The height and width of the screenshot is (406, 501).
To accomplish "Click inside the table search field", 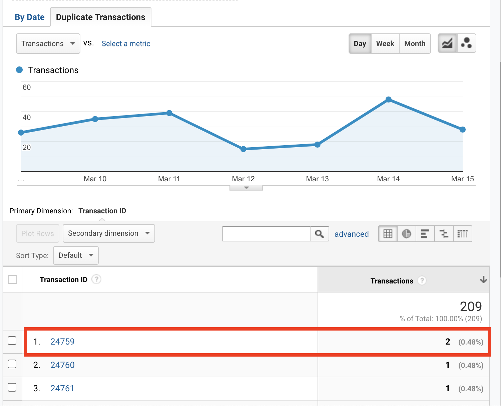I will (267, 234).
